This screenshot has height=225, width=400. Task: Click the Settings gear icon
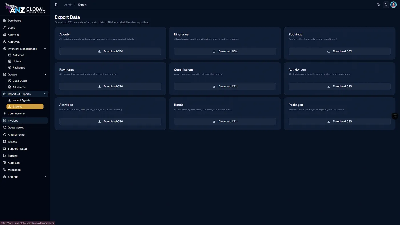5,177
